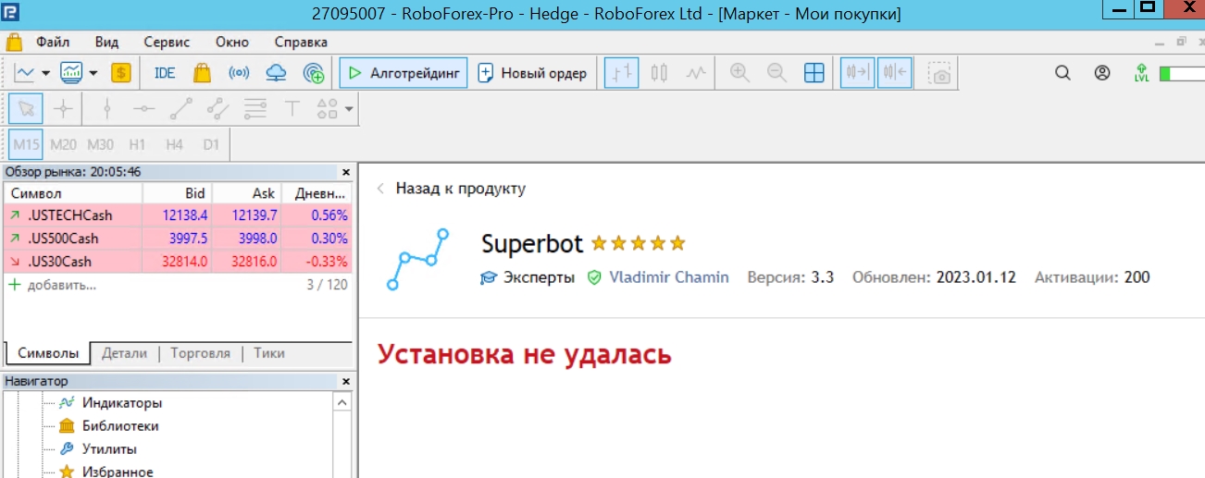
Task: Switch to the Детали tab
Action: (x=124, y=353)
